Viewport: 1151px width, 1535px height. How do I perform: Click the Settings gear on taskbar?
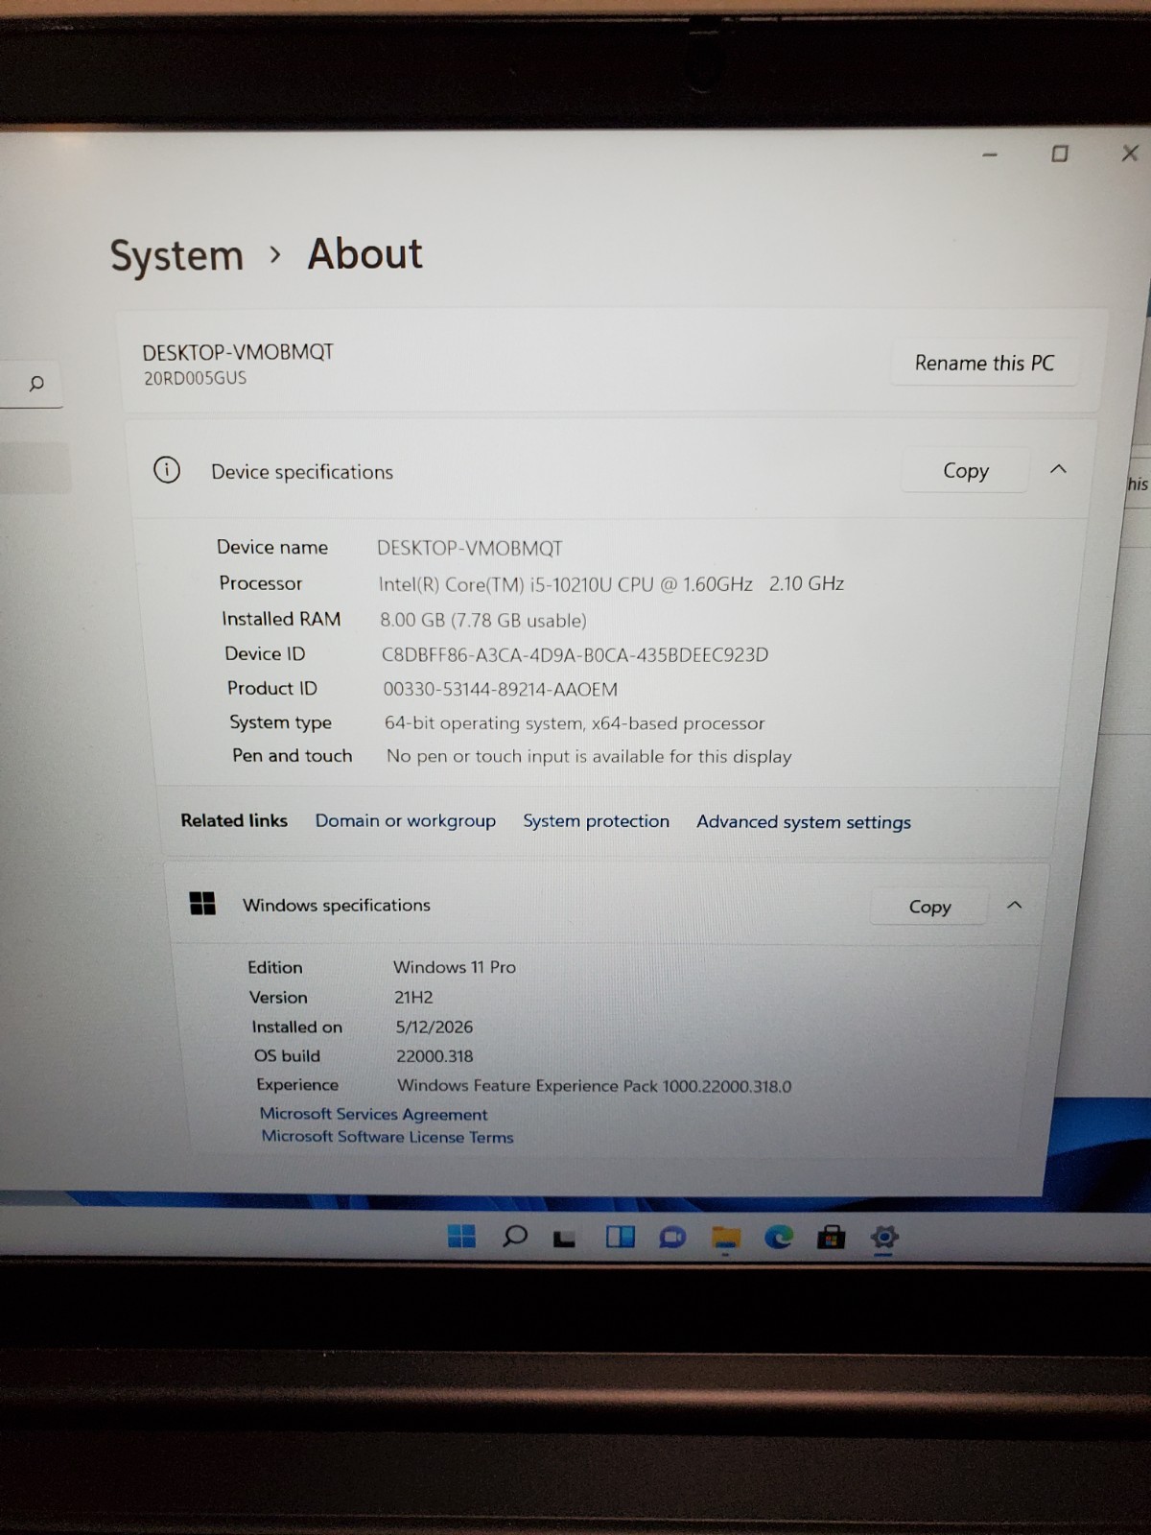click(x=883, y=1238)
